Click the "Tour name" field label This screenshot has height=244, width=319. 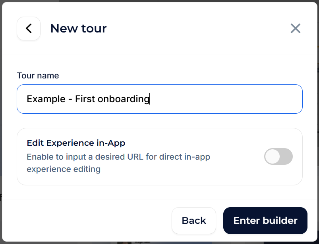click(38, 75)
